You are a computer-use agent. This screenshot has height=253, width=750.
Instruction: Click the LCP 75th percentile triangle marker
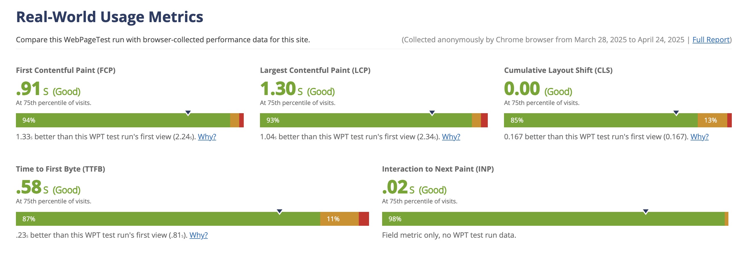[432, 113]
